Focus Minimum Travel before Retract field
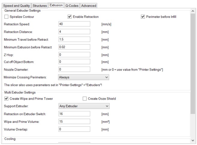Viewport: 197px width, 145px height. click(x=74, y=39)
